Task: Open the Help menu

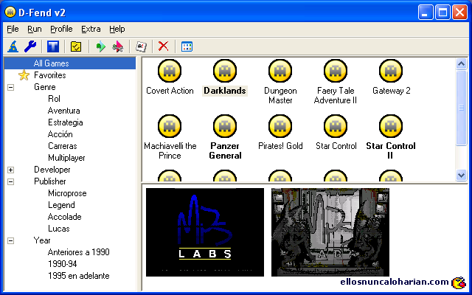Action: 117,29
